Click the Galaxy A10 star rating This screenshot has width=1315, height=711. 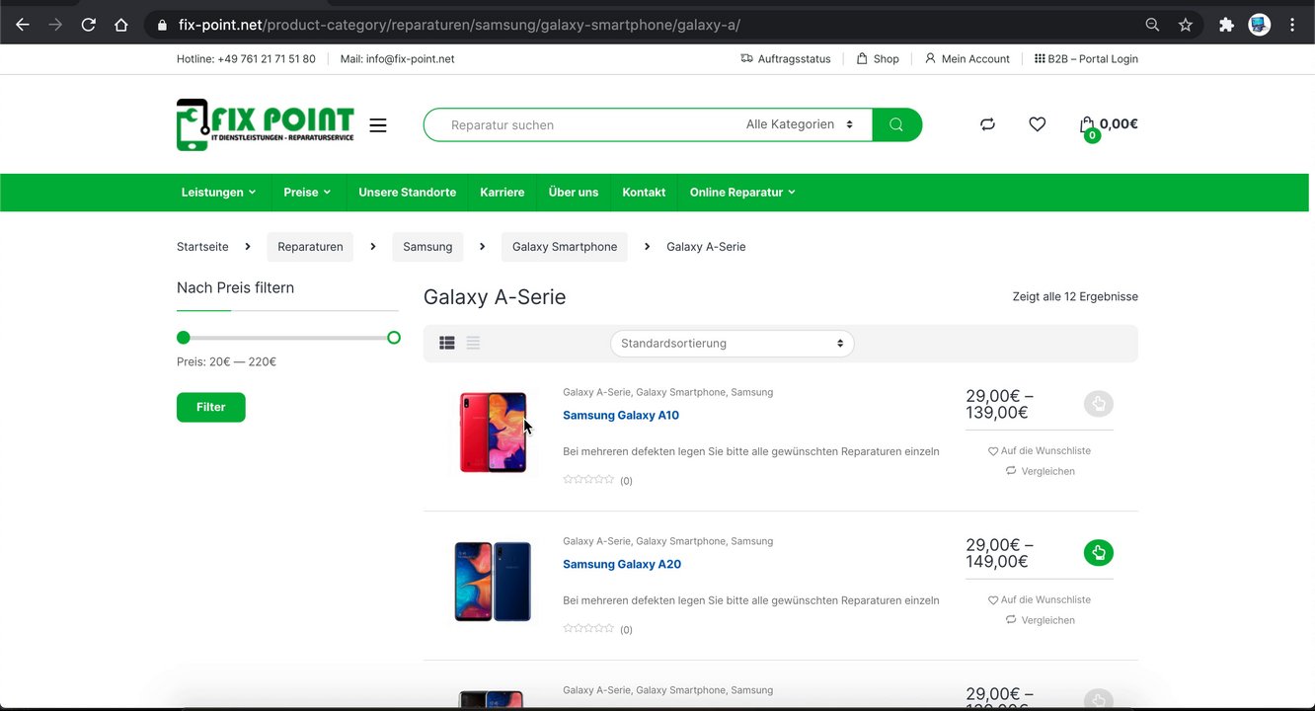[588, 480]
